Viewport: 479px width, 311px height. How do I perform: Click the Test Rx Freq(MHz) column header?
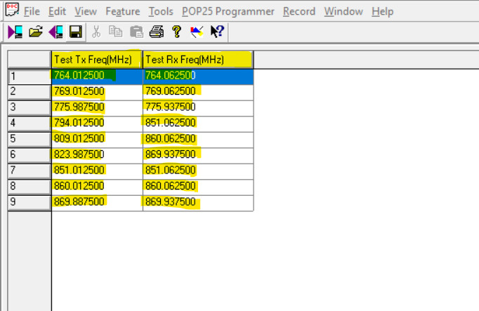pyautogui.click(x=198, y=60)
